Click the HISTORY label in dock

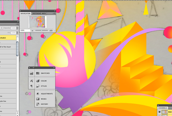tap(44, 104)
